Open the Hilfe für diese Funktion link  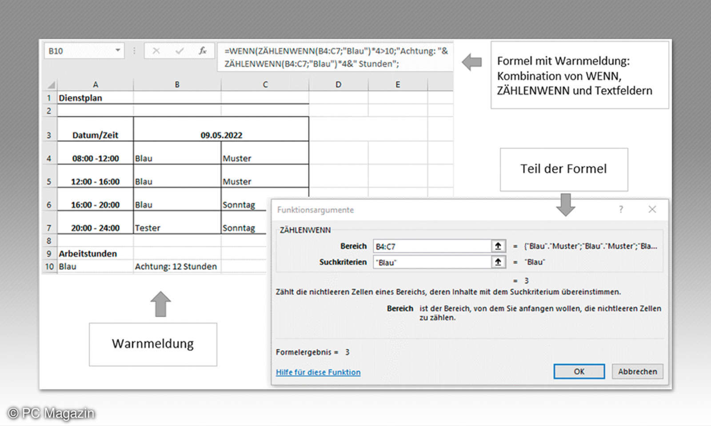[x=318, y=372]
